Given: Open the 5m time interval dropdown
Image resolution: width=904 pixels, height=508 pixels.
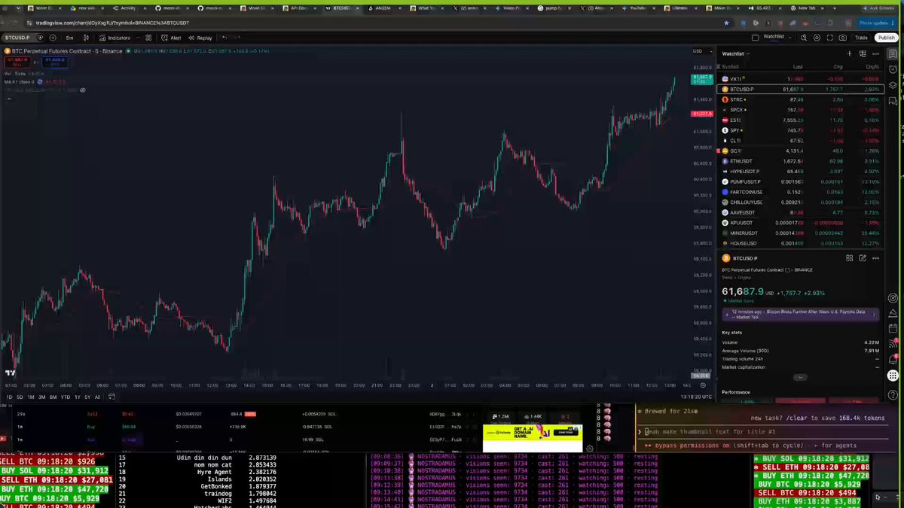Looking at the screenshot, I should point(69,38).
